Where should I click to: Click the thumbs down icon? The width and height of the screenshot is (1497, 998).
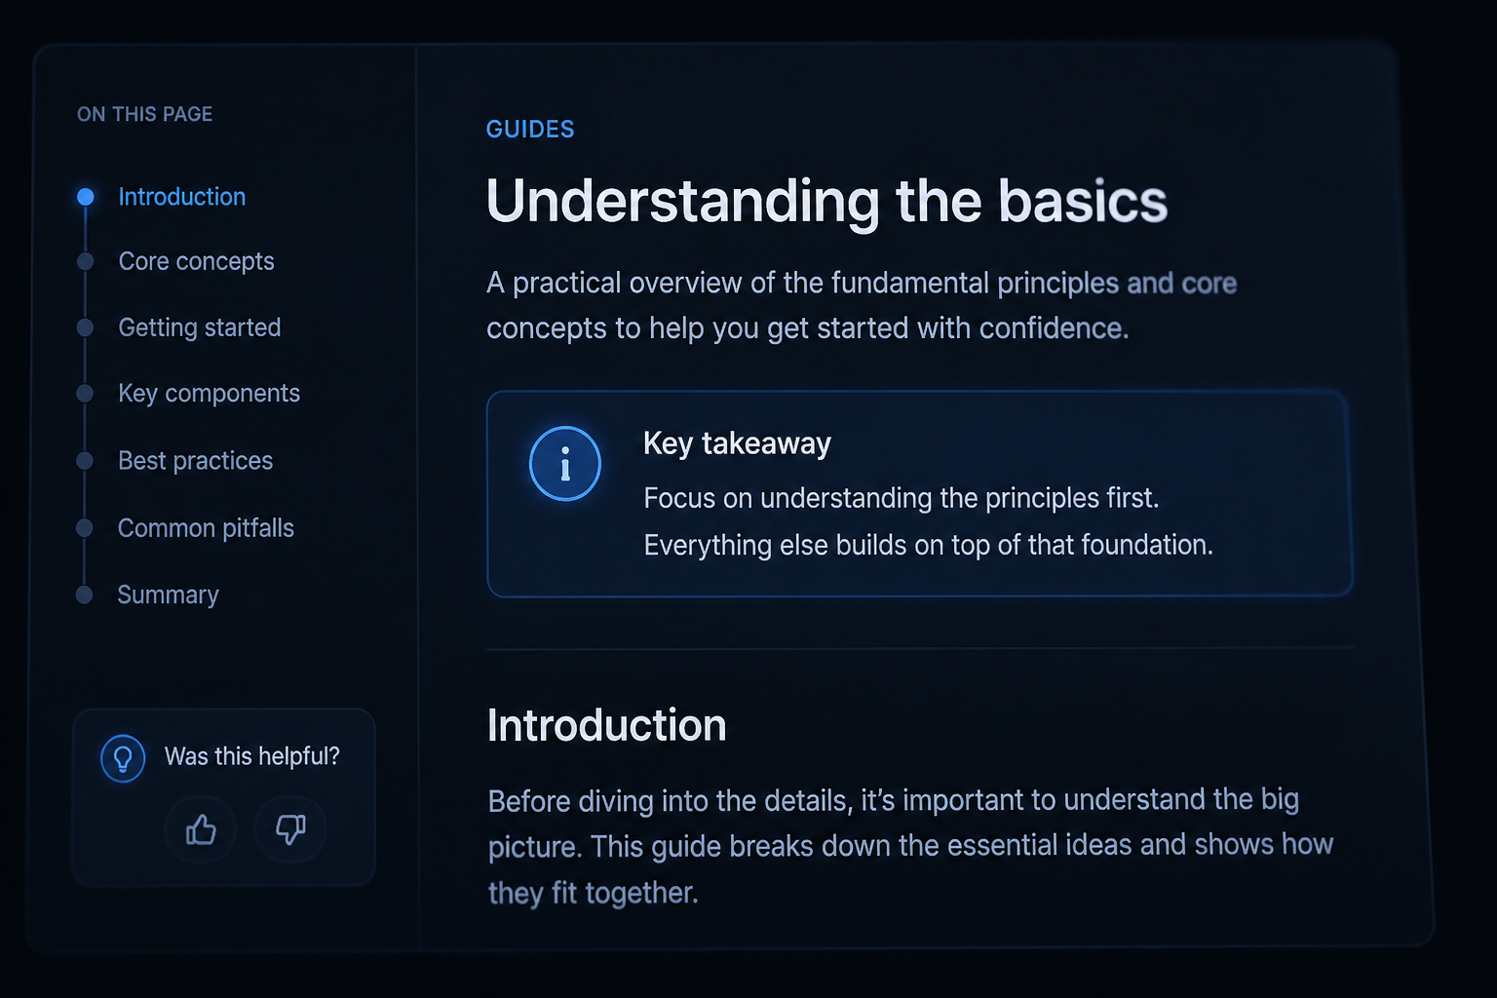tap(289, 829)
